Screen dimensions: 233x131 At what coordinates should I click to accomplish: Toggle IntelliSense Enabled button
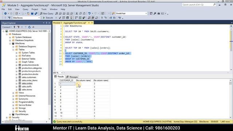click(x=71, y=18)
